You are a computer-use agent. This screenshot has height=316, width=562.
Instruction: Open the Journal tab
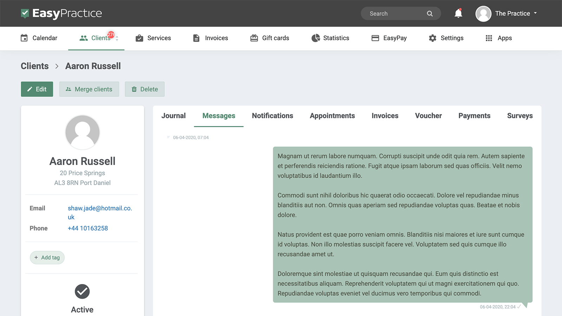(173, 116)
